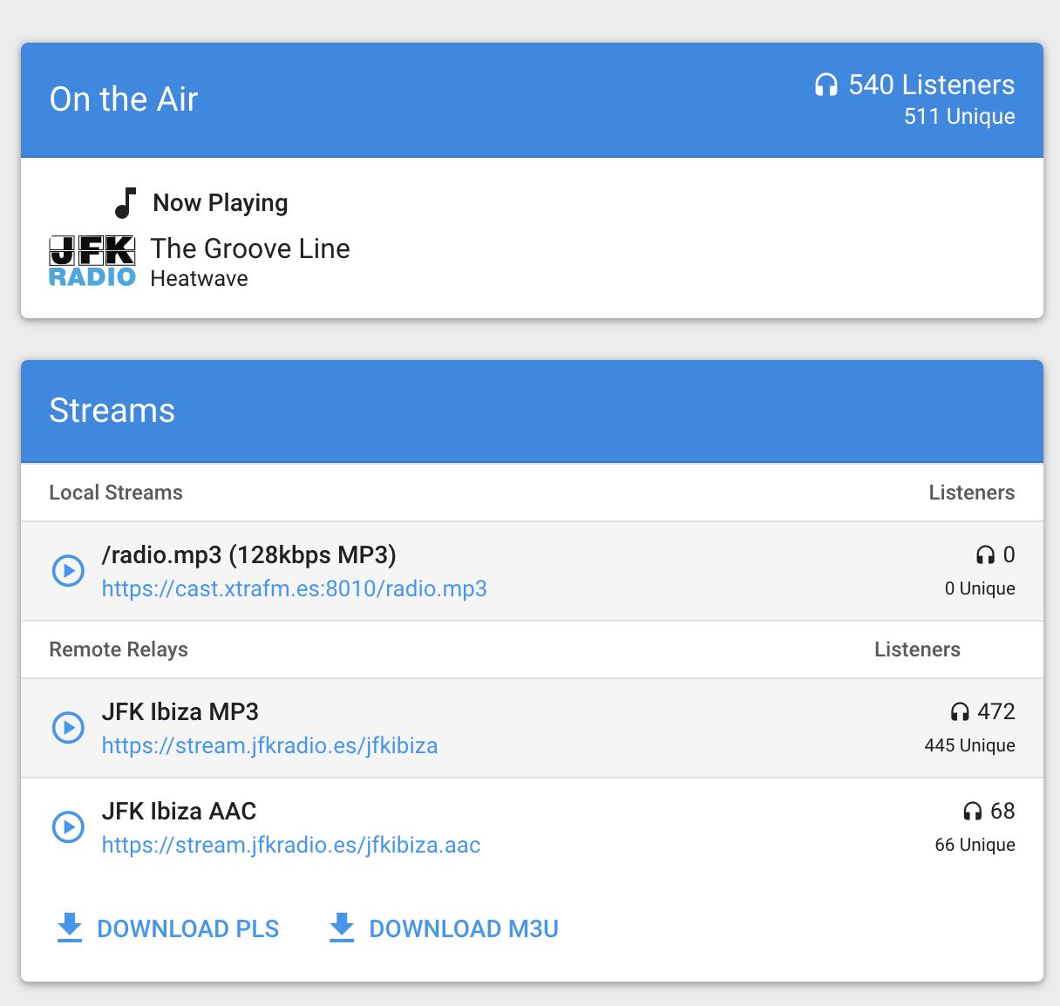Play the /radio.mp3 local stream
1060x1006 pixels.
pyautogui.click(x=68, y=571)
